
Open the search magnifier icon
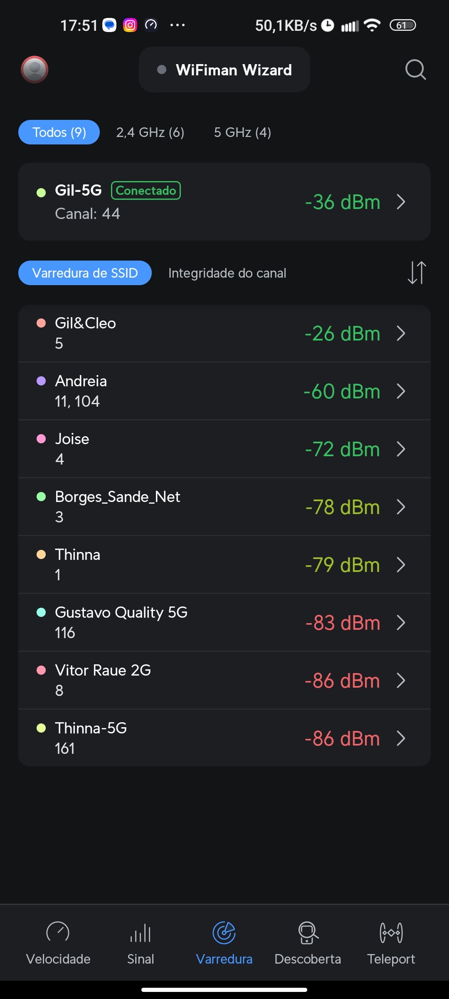point(415,70)
